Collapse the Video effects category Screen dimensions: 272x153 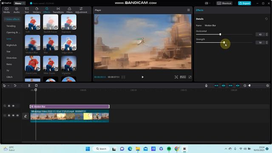(12, 19)
